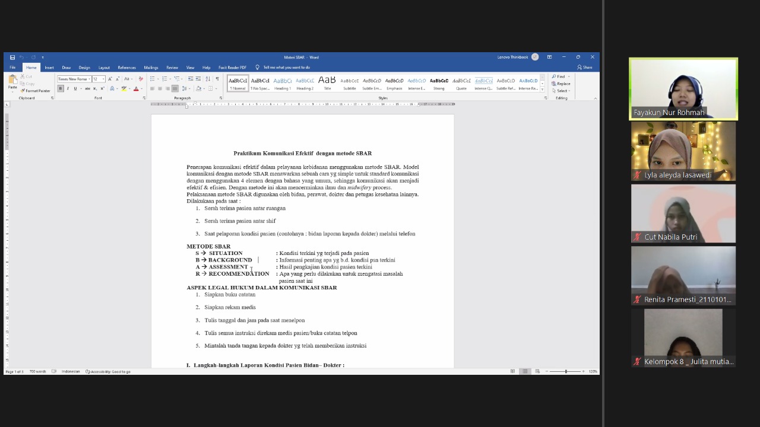
Task: Open the File menu
Action: click(x=12, y=68)
